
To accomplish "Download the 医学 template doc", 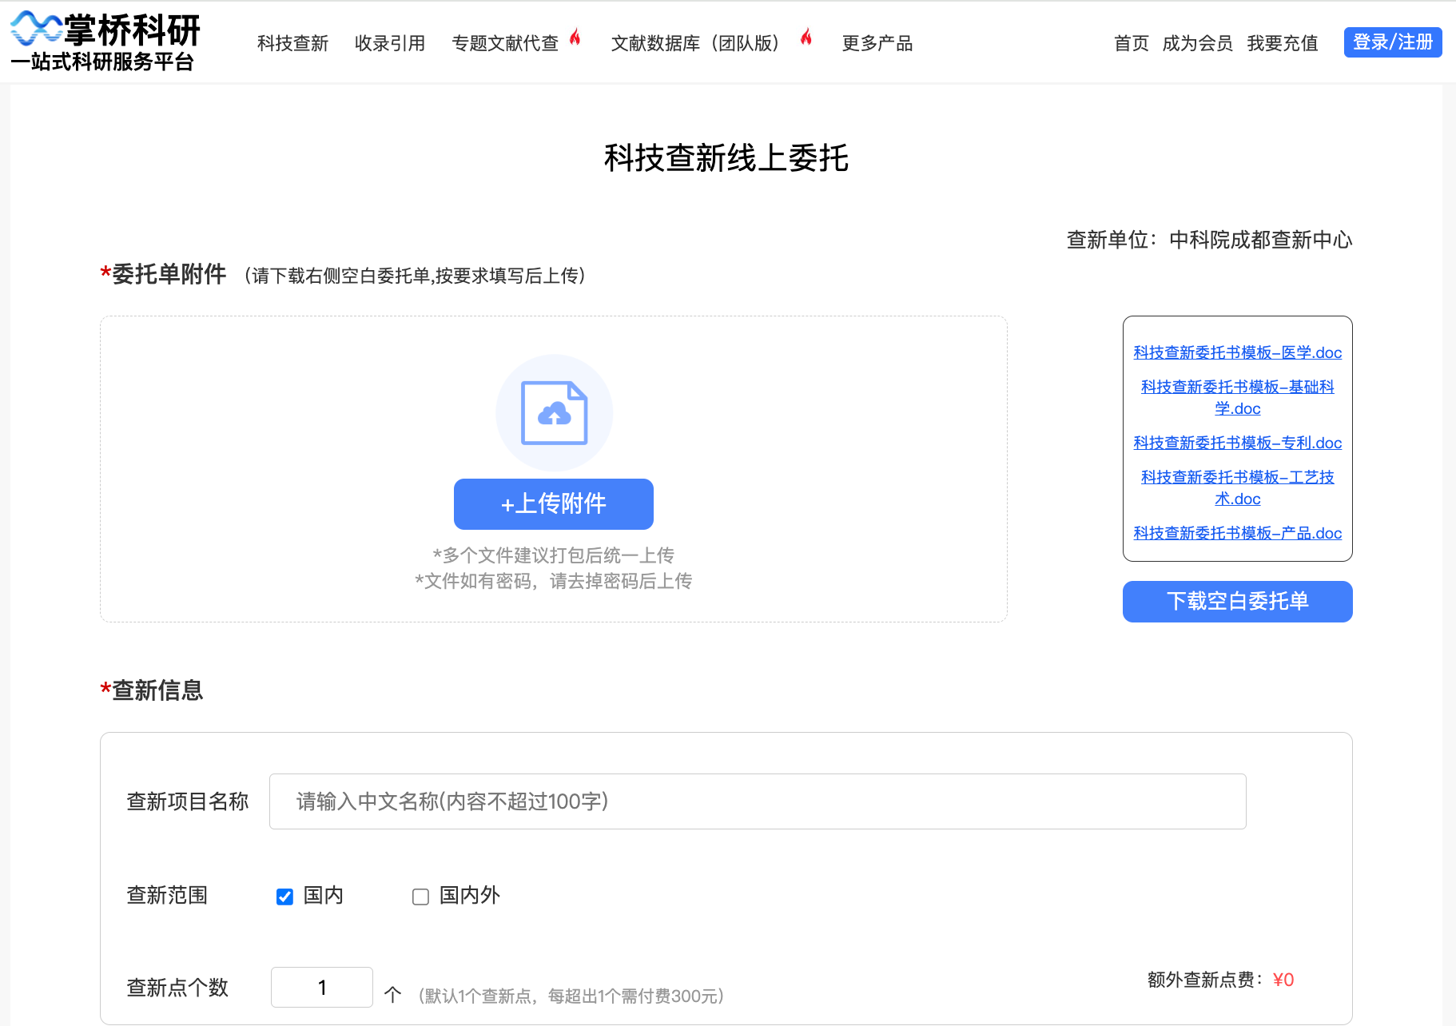I will 1238,352.
